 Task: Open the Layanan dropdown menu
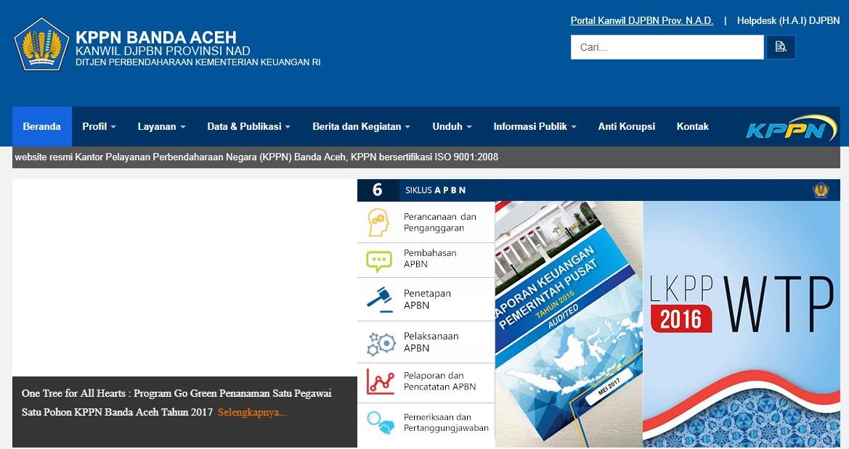[161, 126]
